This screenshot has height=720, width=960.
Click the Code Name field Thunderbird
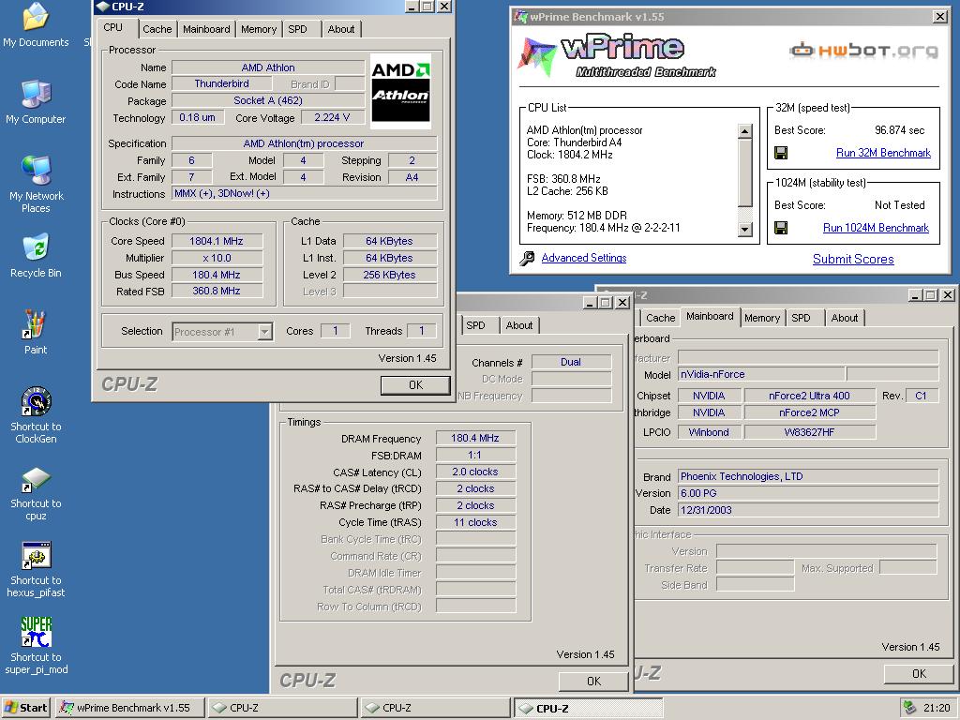click(221, 83)
